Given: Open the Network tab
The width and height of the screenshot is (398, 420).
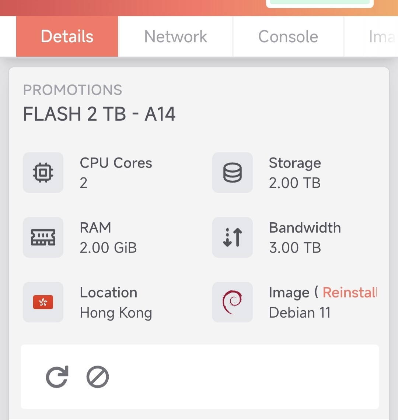Looking at the screenshot, I should [176, 36].
